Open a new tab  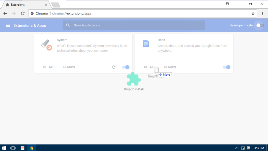coord(55,5)
